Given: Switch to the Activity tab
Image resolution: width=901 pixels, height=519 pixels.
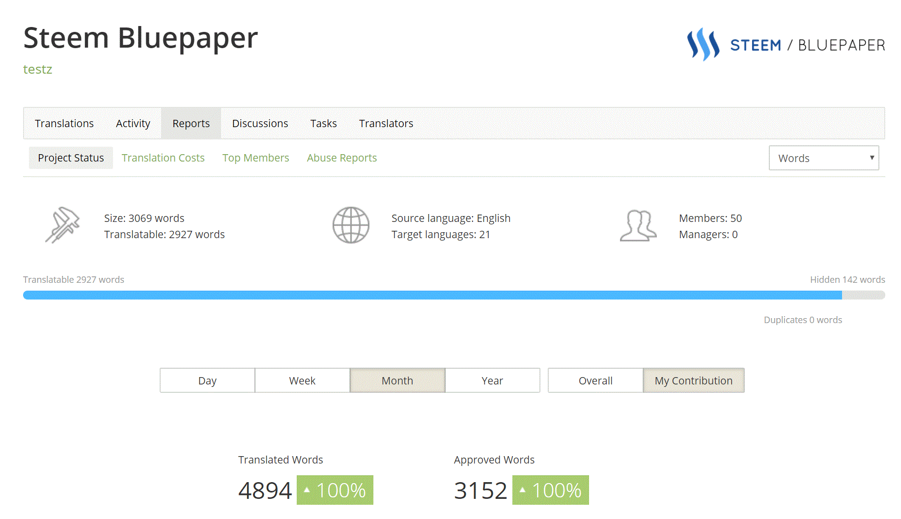Looking at the screenshot, I should tap(133, 123).
